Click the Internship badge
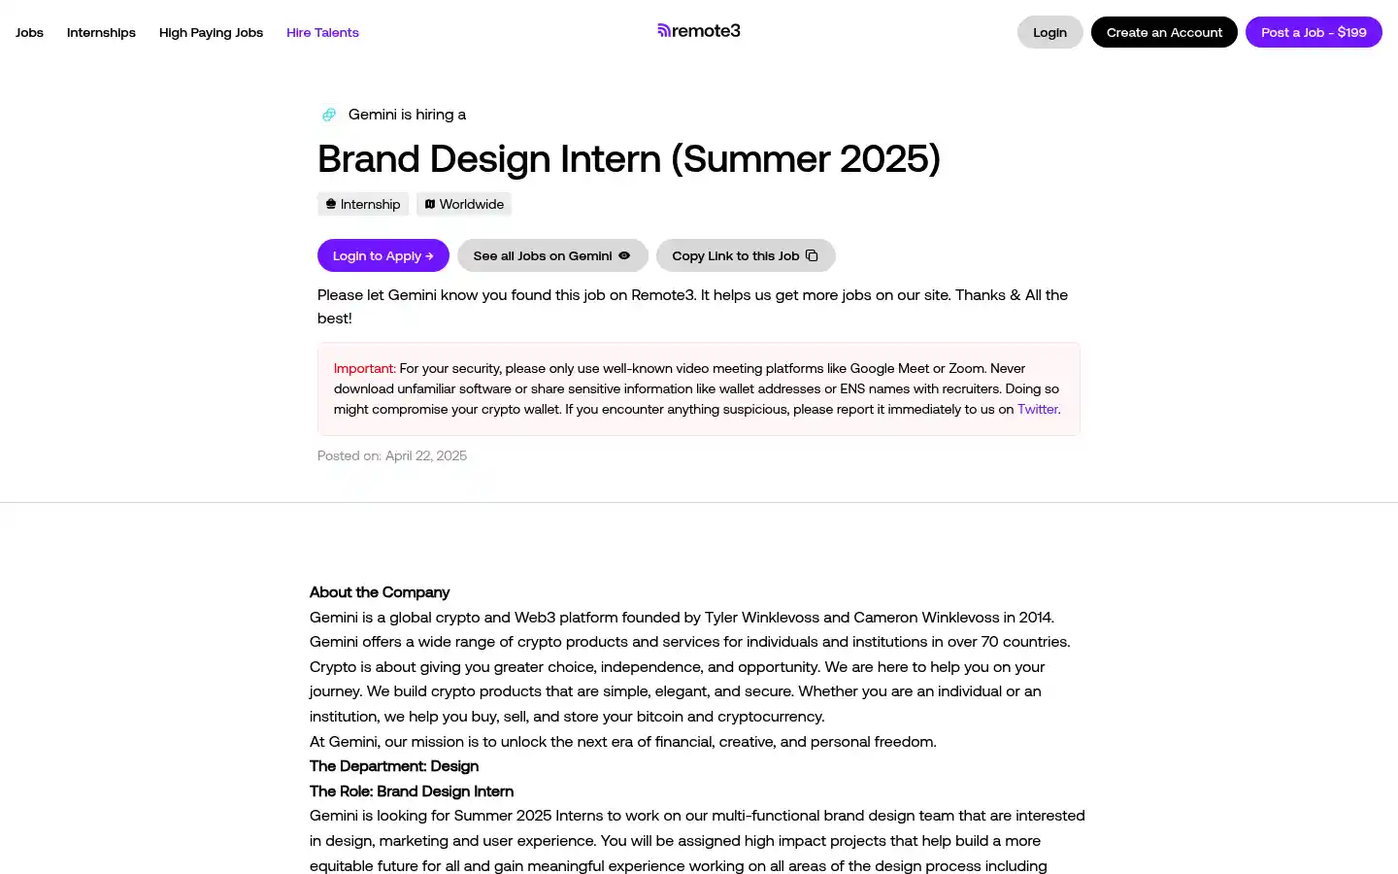This screenshot has width=1398, height=874. pos(363,204)
